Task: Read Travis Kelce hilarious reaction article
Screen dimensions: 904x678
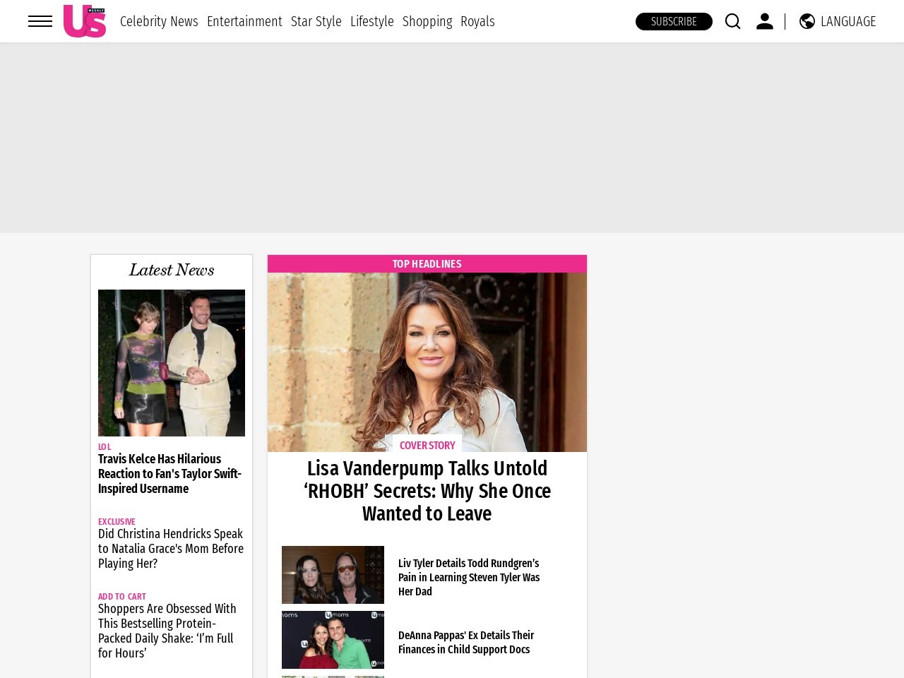Action: pos(170,474)
